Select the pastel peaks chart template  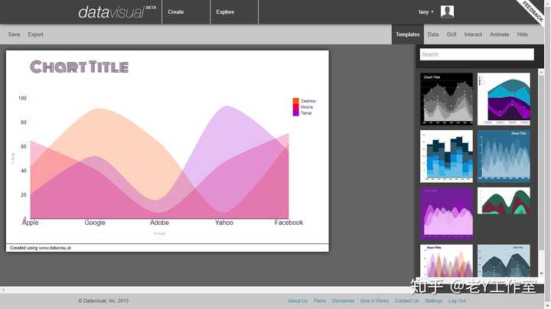447,261
